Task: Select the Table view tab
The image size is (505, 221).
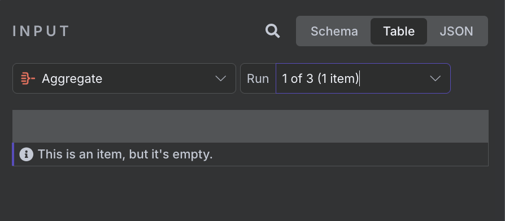Action: [x=399, y=31]
